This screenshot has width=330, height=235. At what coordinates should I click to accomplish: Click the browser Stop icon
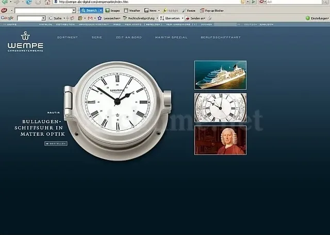38,2
